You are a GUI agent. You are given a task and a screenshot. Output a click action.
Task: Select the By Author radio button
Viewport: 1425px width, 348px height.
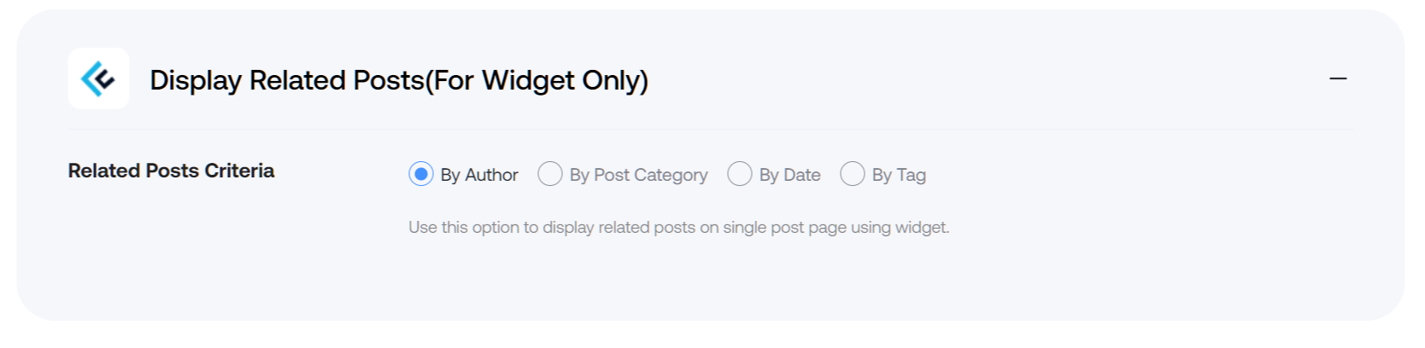click(x=421, y=174)
